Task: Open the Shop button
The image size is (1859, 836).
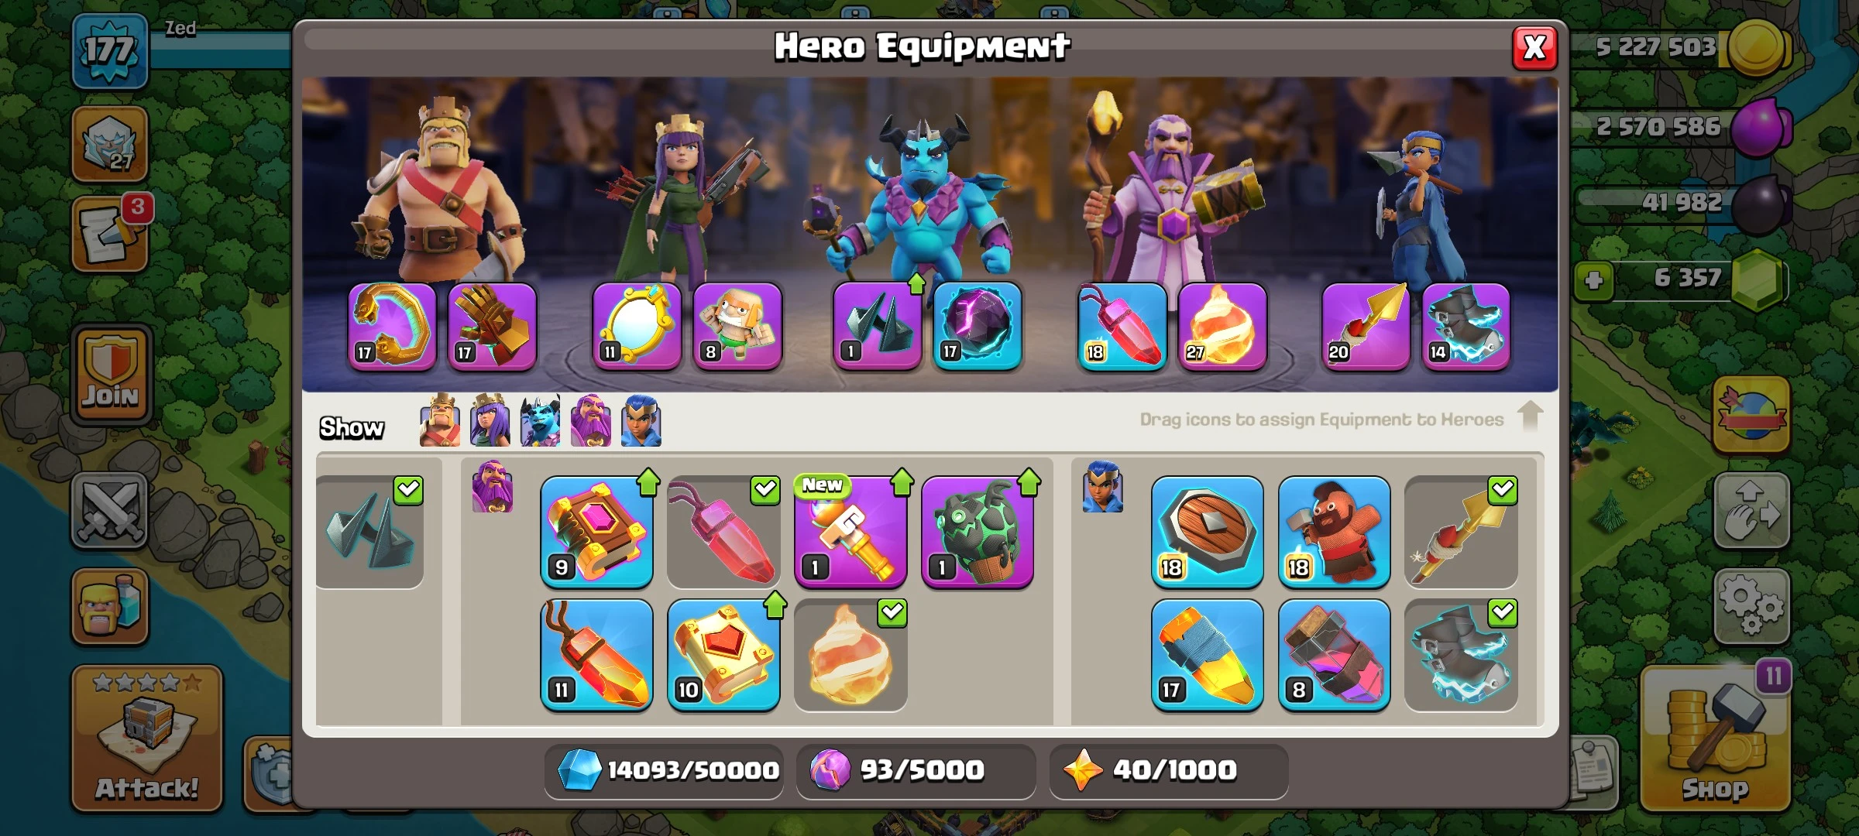Action: click(x=1715, y=739)
